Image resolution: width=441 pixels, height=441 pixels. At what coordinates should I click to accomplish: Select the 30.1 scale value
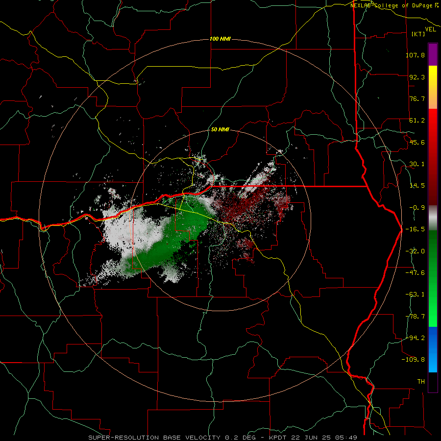[417, 164]
